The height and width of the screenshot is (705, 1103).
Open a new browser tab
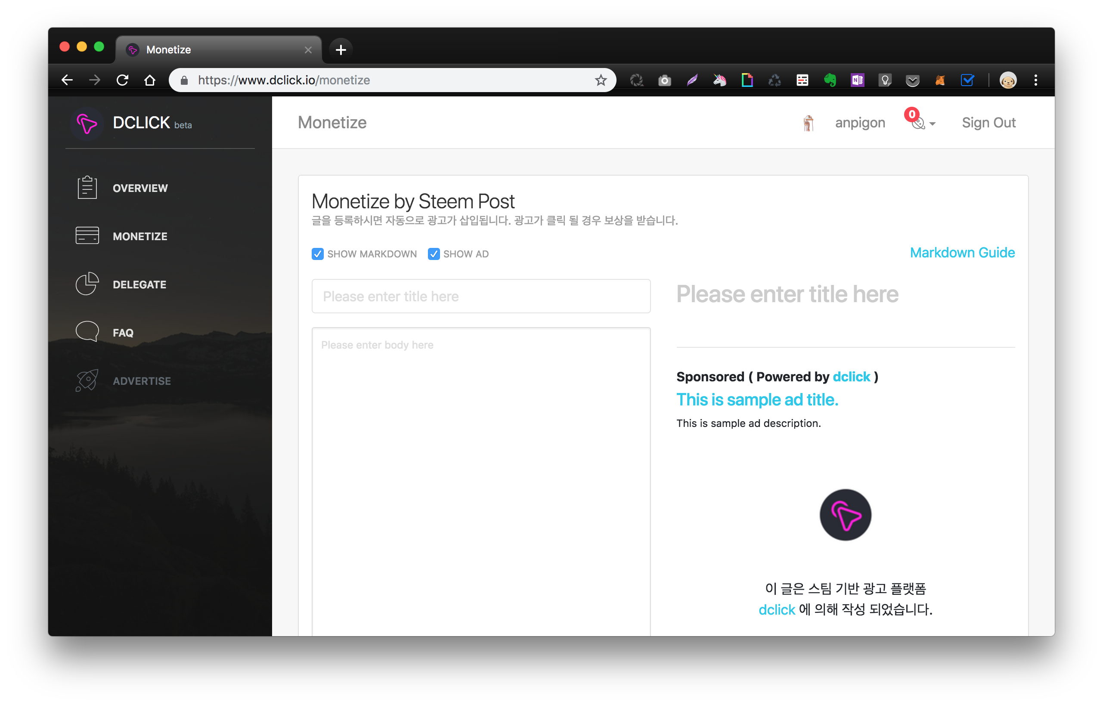pyautogui.click(x=341, y=49)
